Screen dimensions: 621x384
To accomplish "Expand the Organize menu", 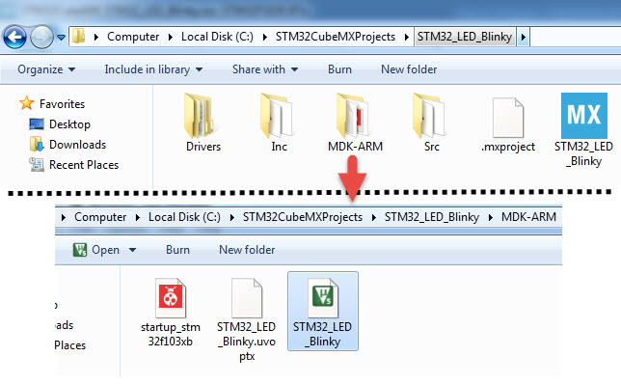I will pyautogui.click(x=46, y=69).
